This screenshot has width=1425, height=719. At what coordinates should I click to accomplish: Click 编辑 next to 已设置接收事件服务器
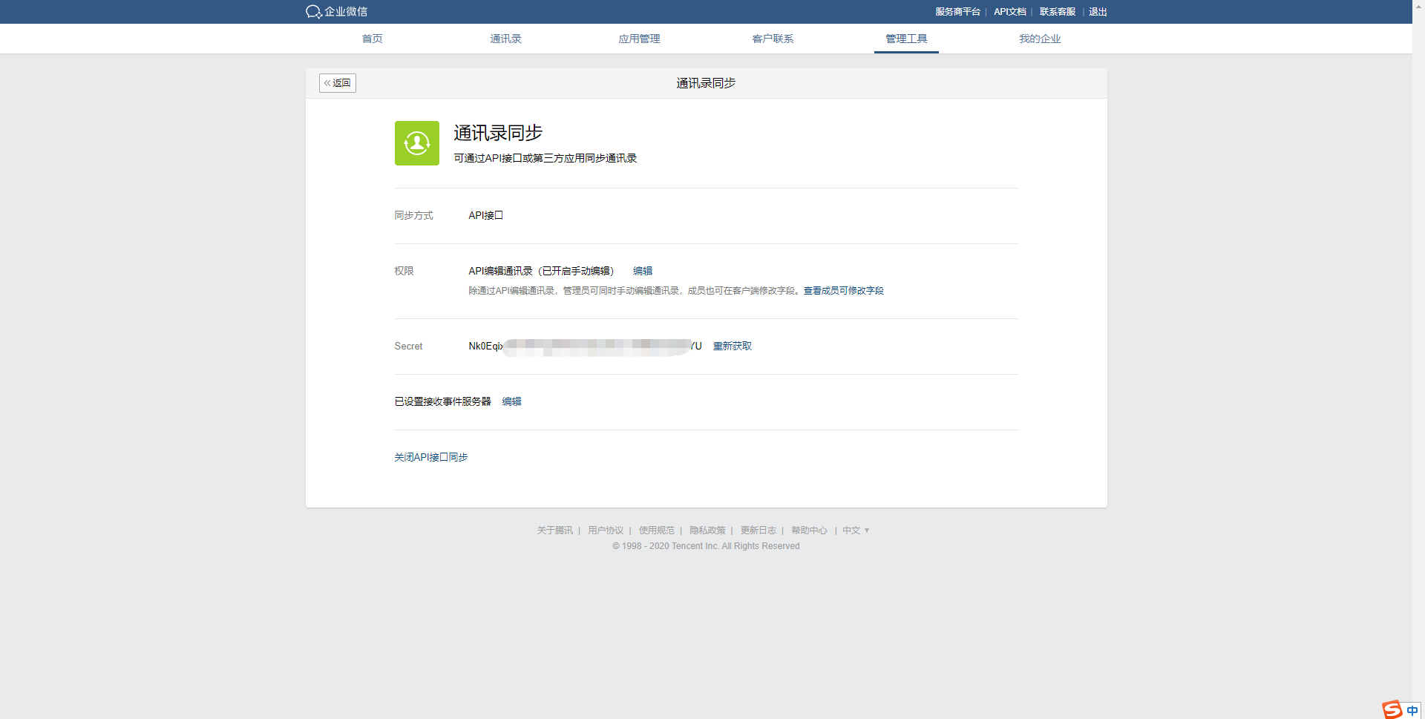coord(511,401)
